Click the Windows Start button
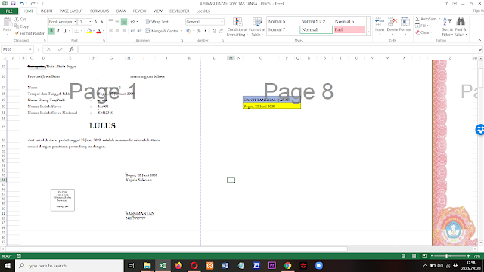The width and height of the screenshot is (484, 272). pos(8,265)
